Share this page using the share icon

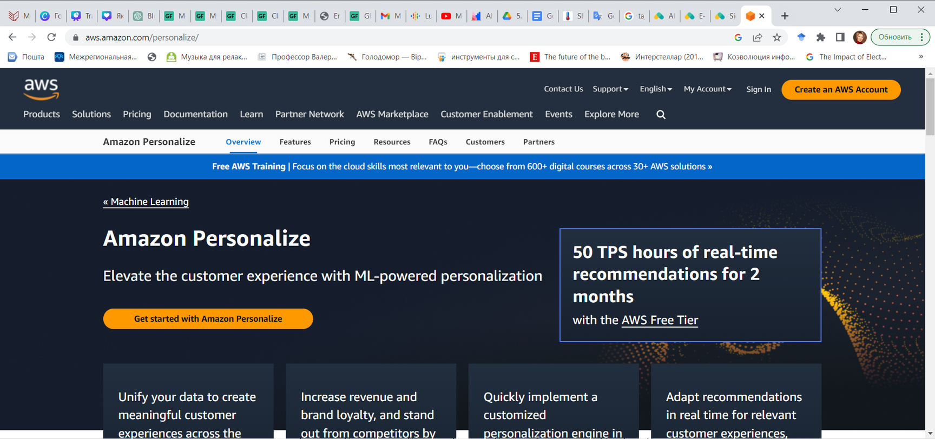coord(758,37)
